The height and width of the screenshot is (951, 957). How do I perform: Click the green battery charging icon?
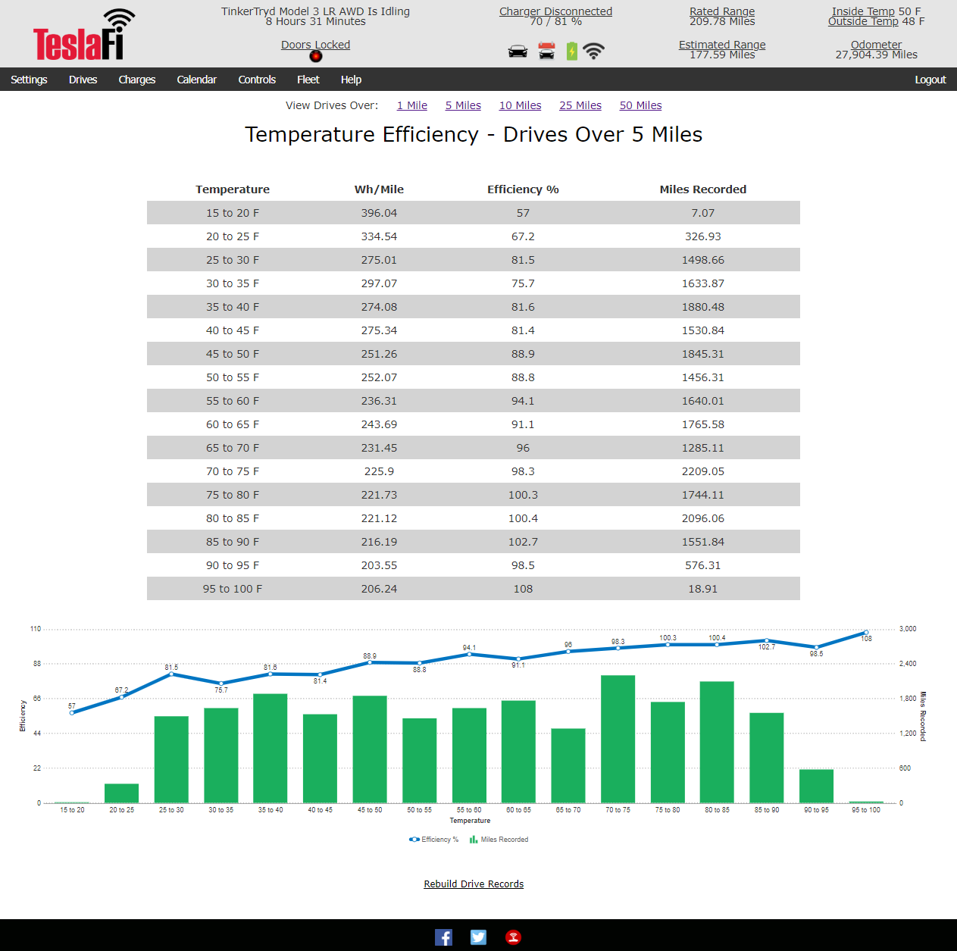coord(572,51)
